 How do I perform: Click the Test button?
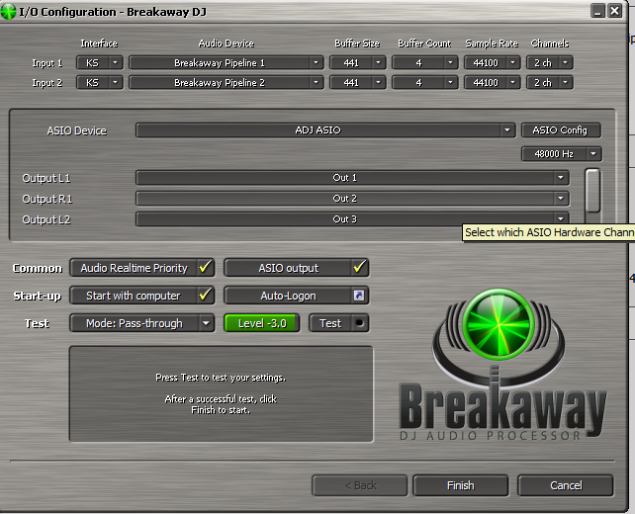tap(338, 323)
